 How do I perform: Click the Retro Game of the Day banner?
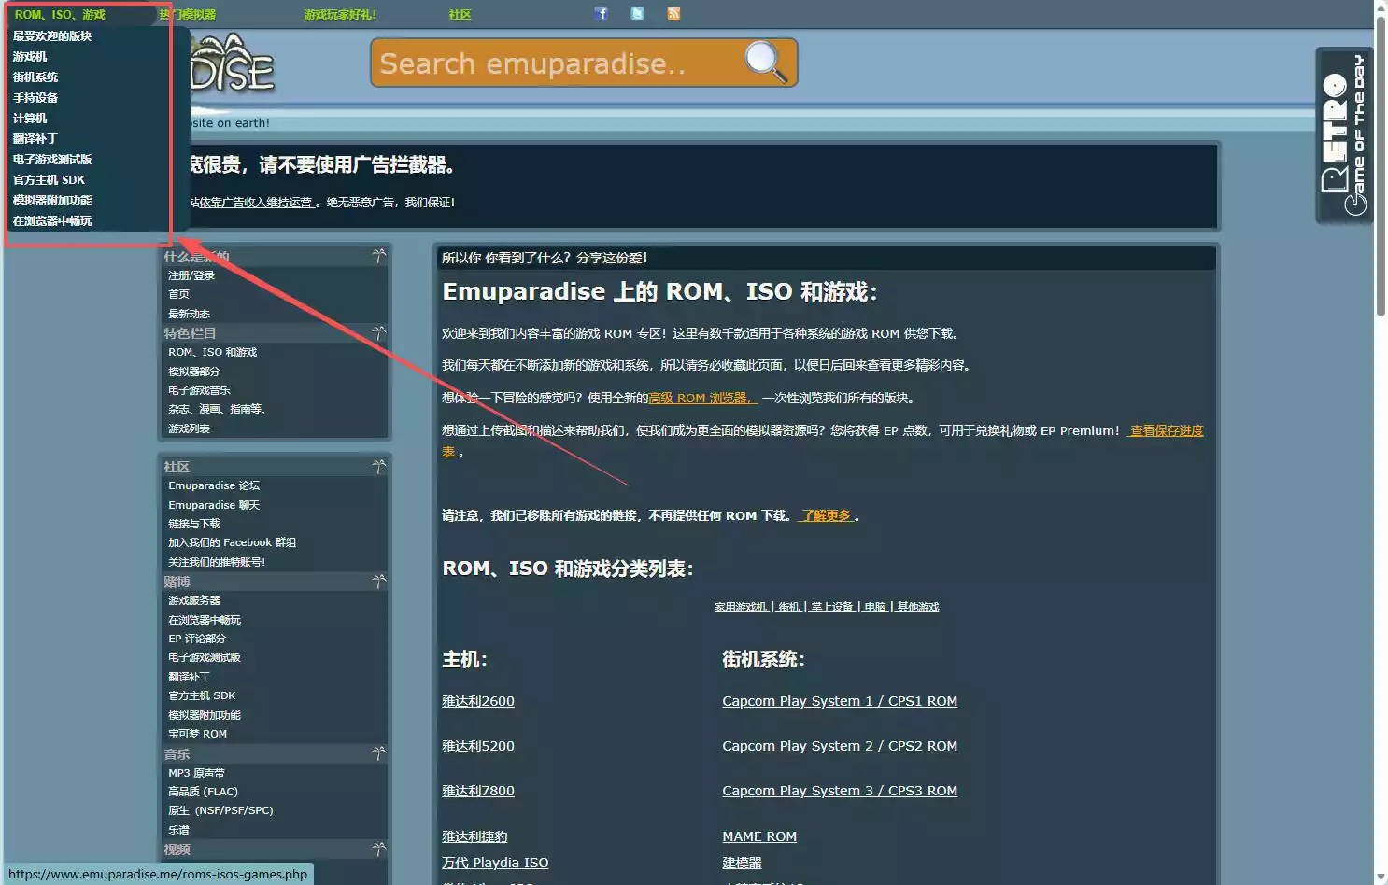1344,135
